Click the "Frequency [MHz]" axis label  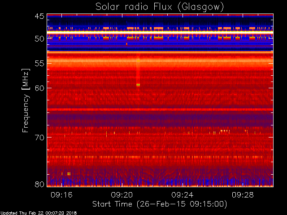coord(26,100)
